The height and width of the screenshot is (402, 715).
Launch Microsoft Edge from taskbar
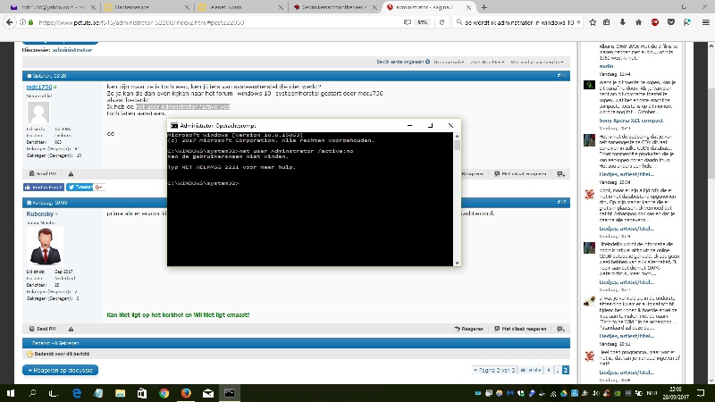77,393
